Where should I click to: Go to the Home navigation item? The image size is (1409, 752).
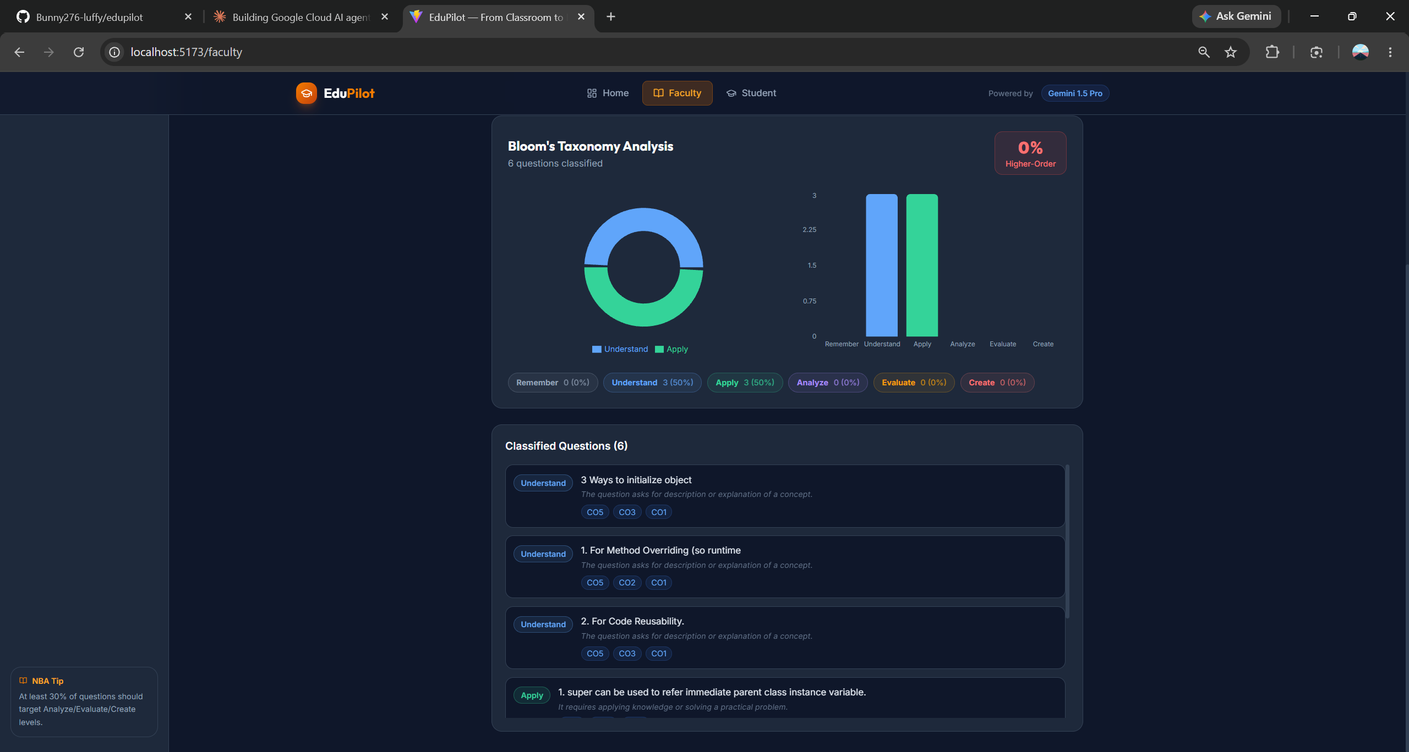pos(608,93)
